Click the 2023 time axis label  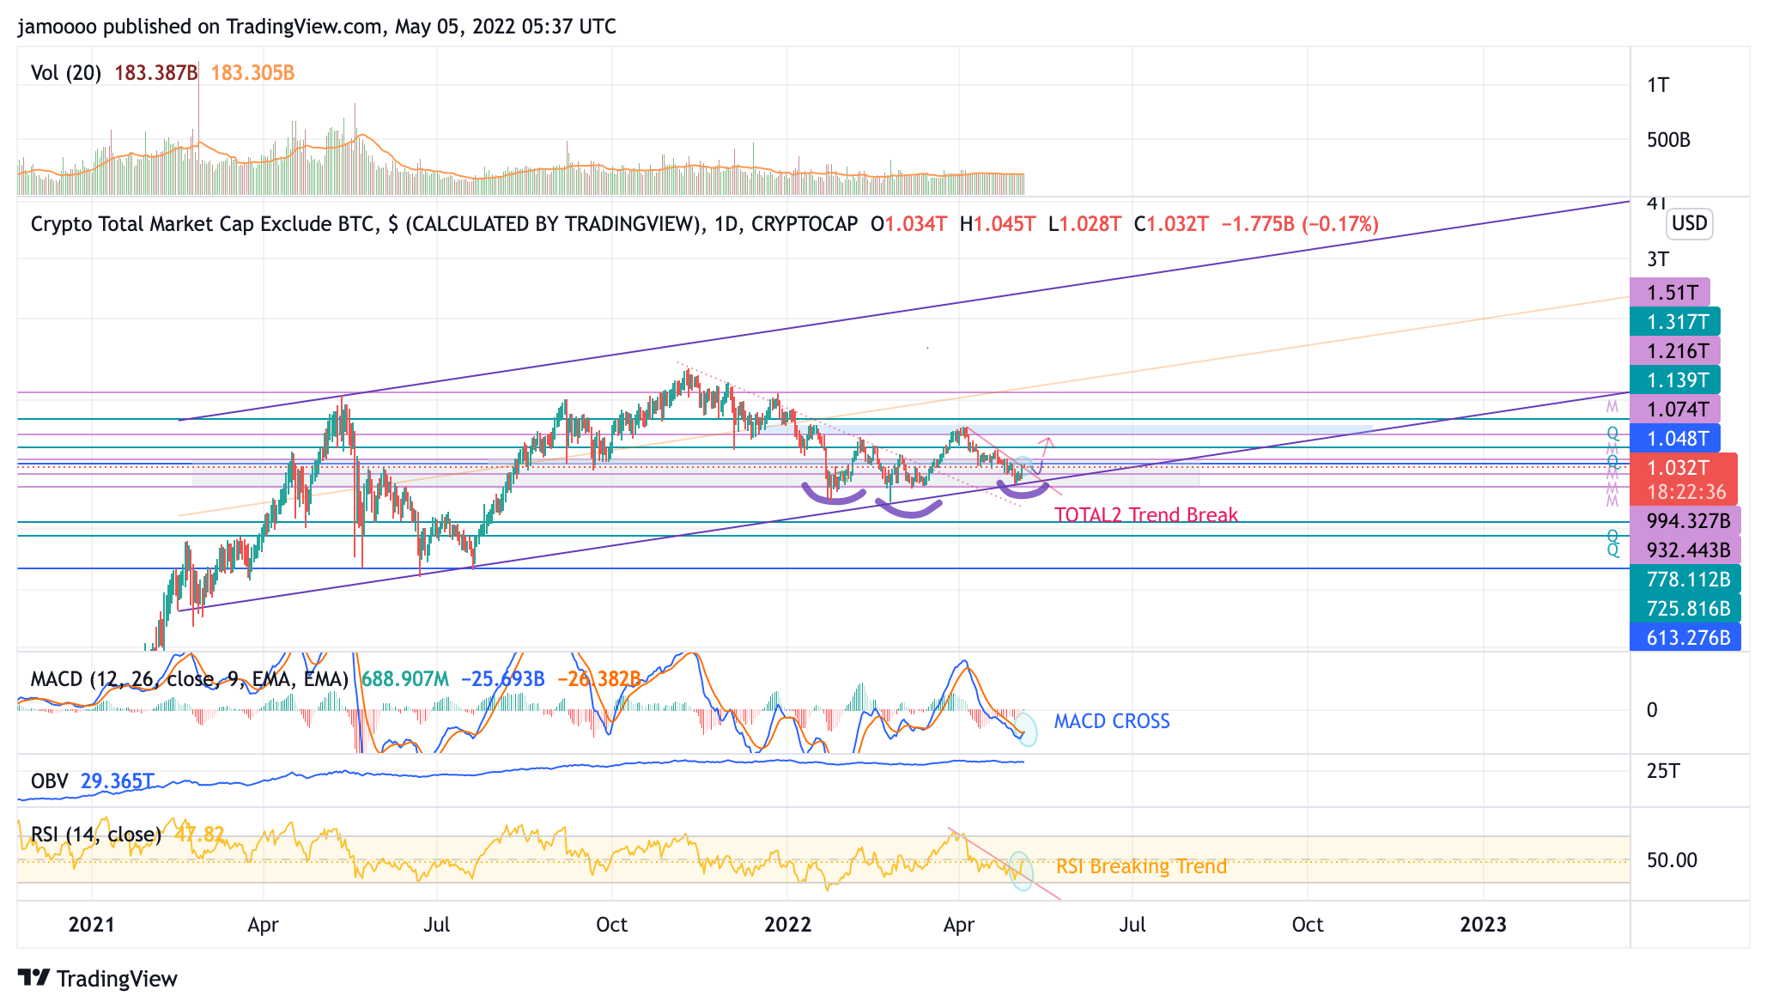pos(1483,925)
